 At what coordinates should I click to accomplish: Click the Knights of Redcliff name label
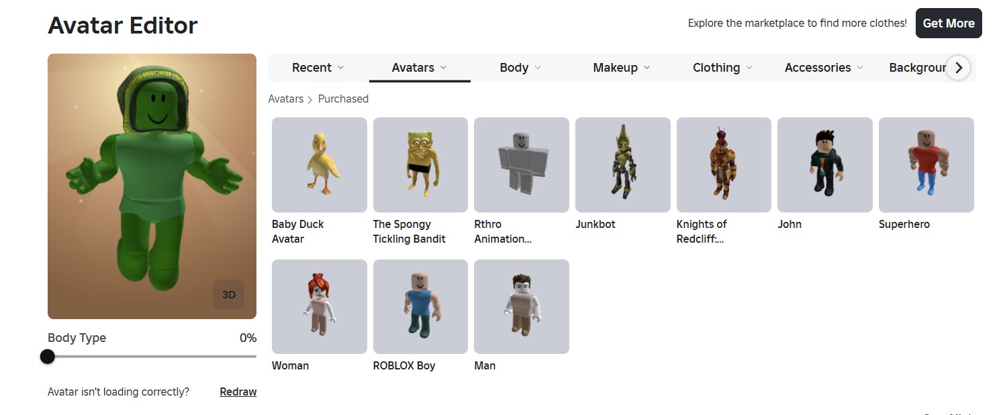[702, 231]
